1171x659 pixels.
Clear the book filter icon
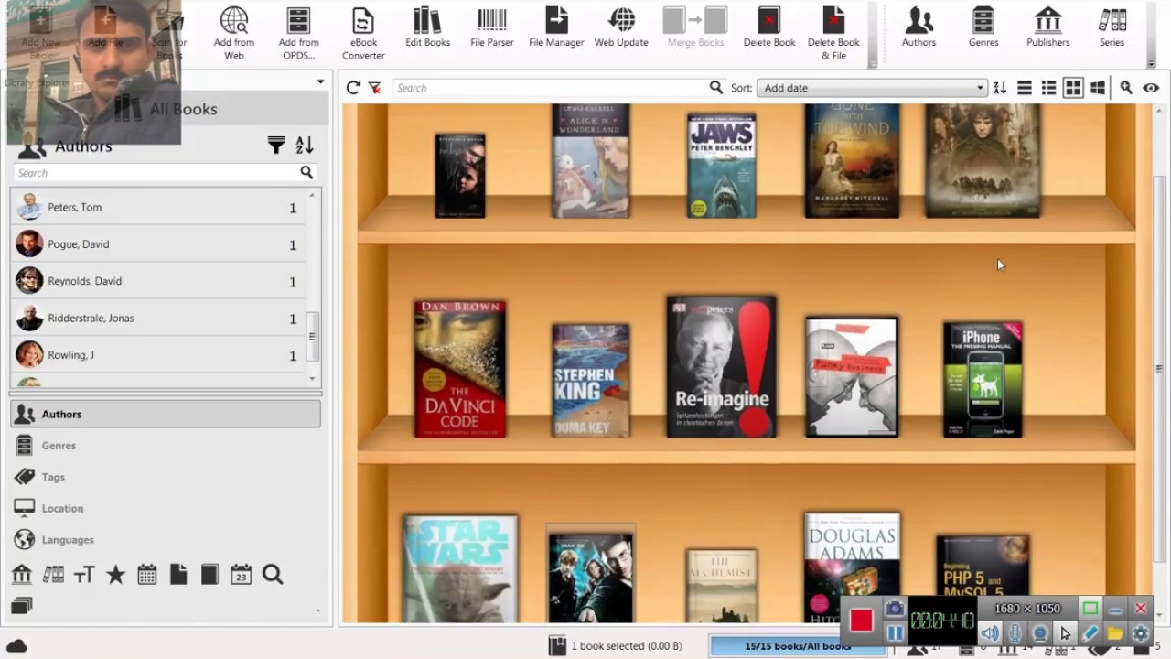tap(374, 88)
